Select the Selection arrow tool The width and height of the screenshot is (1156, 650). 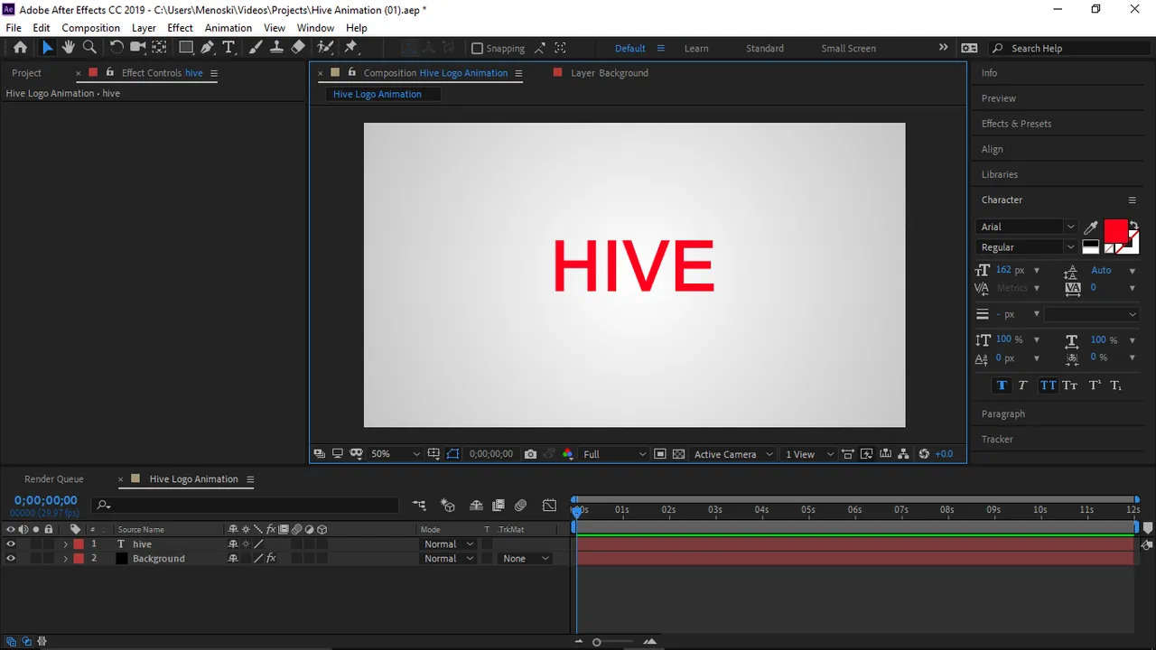click(x=47, y=48)
